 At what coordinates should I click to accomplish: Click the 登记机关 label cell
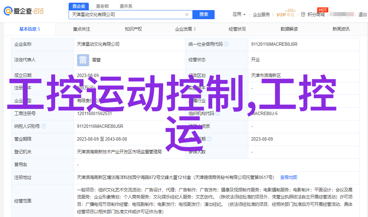click(42, 152)
